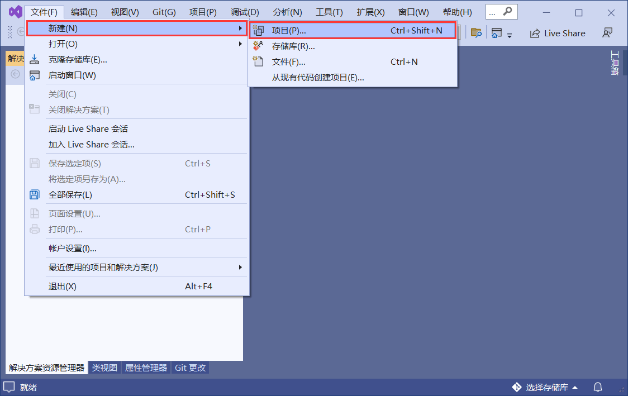Switch to the 类视图 tab
628x396 pixels.
point(104,368)
